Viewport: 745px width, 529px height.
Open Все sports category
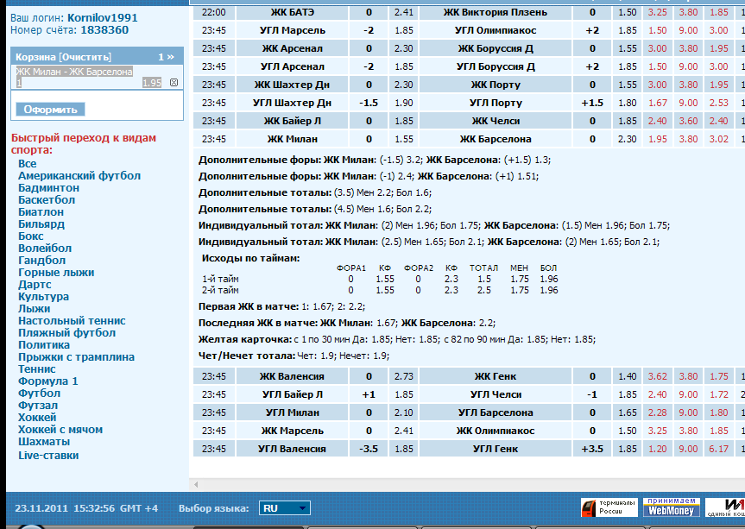[27, 163]
